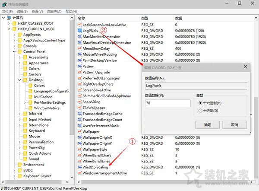Image resolution: width=259 pixels, height=191 pixels.
Task: Open the File (文件) menu
Action: (x=7, y=11)
